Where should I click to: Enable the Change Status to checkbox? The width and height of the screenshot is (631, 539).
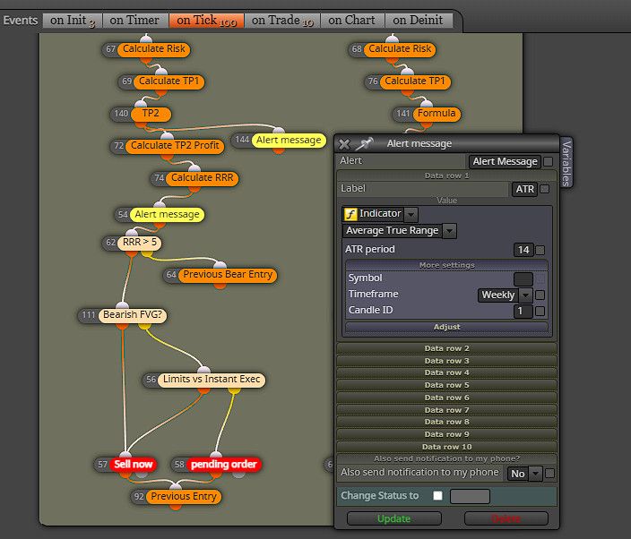437,496
